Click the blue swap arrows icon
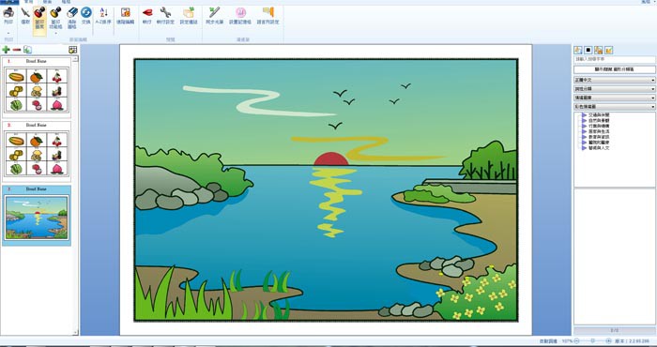 pyautogui.click(x=86, y=12)
